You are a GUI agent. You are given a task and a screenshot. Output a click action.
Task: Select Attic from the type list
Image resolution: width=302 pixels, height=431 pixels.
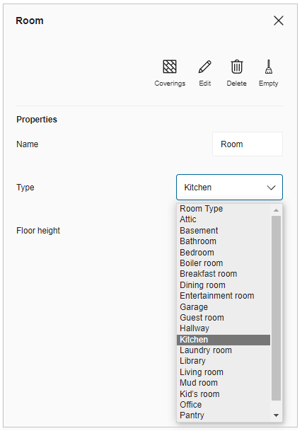click(223, 219)
